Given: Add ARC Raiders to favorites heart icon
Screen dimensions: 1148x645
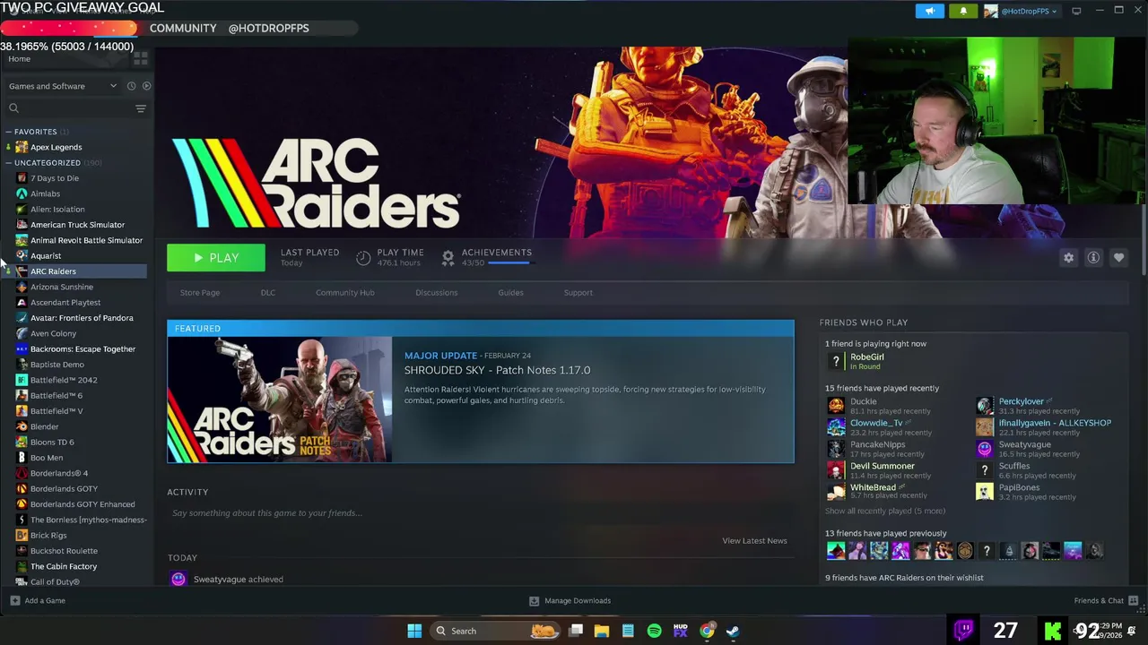Looking at the screenshot, I should point(1118,258).
